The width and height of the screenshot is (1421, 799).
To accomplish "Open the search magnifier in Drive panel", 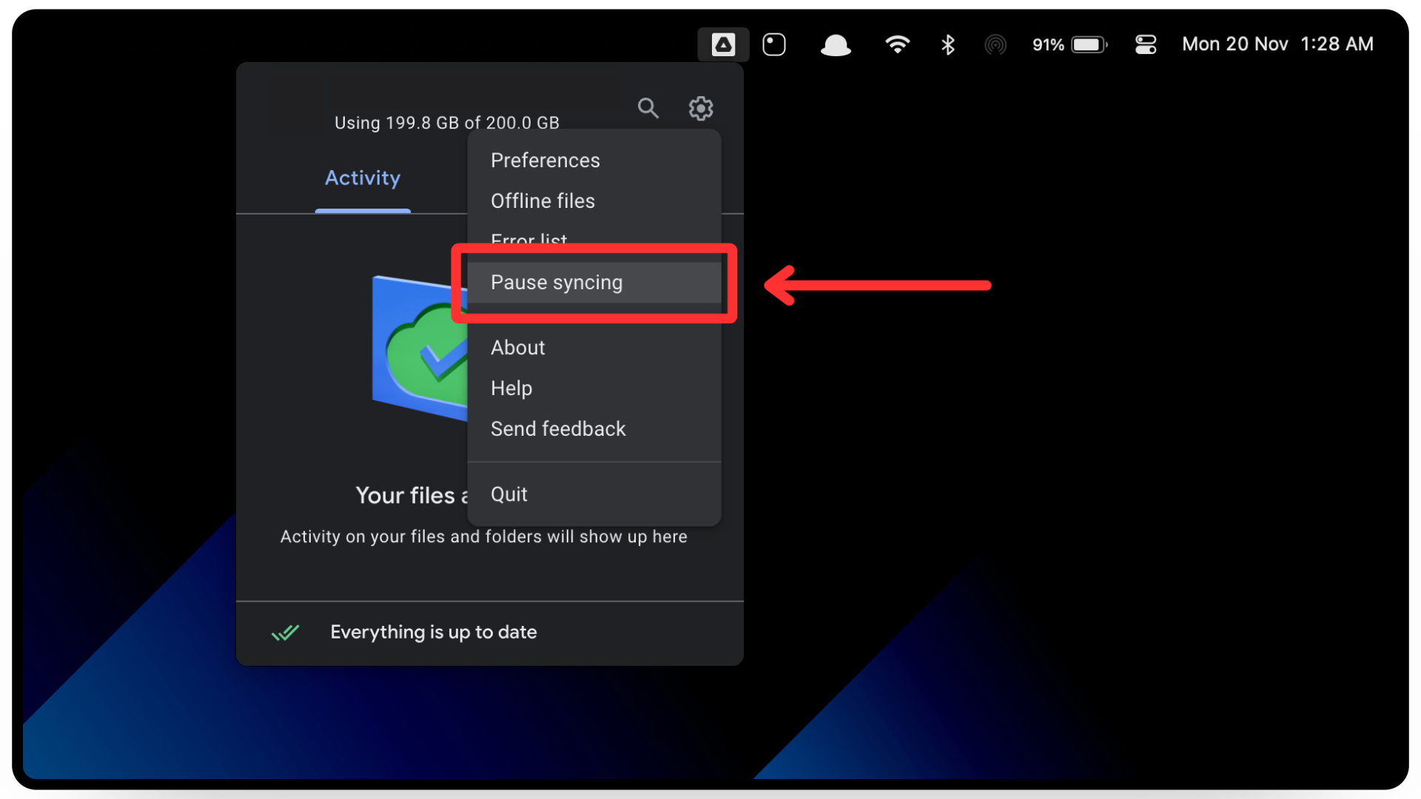I will pyautogui.click(x=648, y=108).
